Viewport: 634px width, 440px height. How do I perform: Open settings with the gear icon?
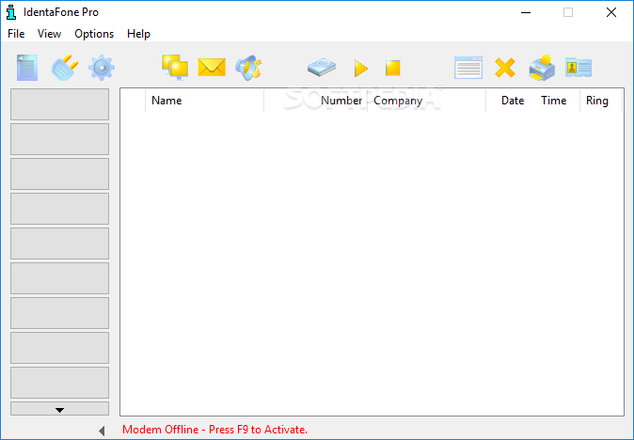tap(102, 68)
